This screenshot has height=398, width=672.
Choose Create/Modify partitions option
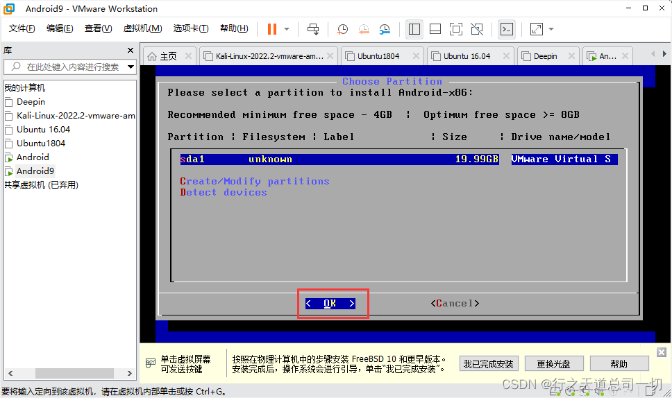tap(255, 182)
